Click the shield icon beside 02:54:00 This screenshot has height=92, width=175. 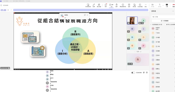click(x=1, y=5)
